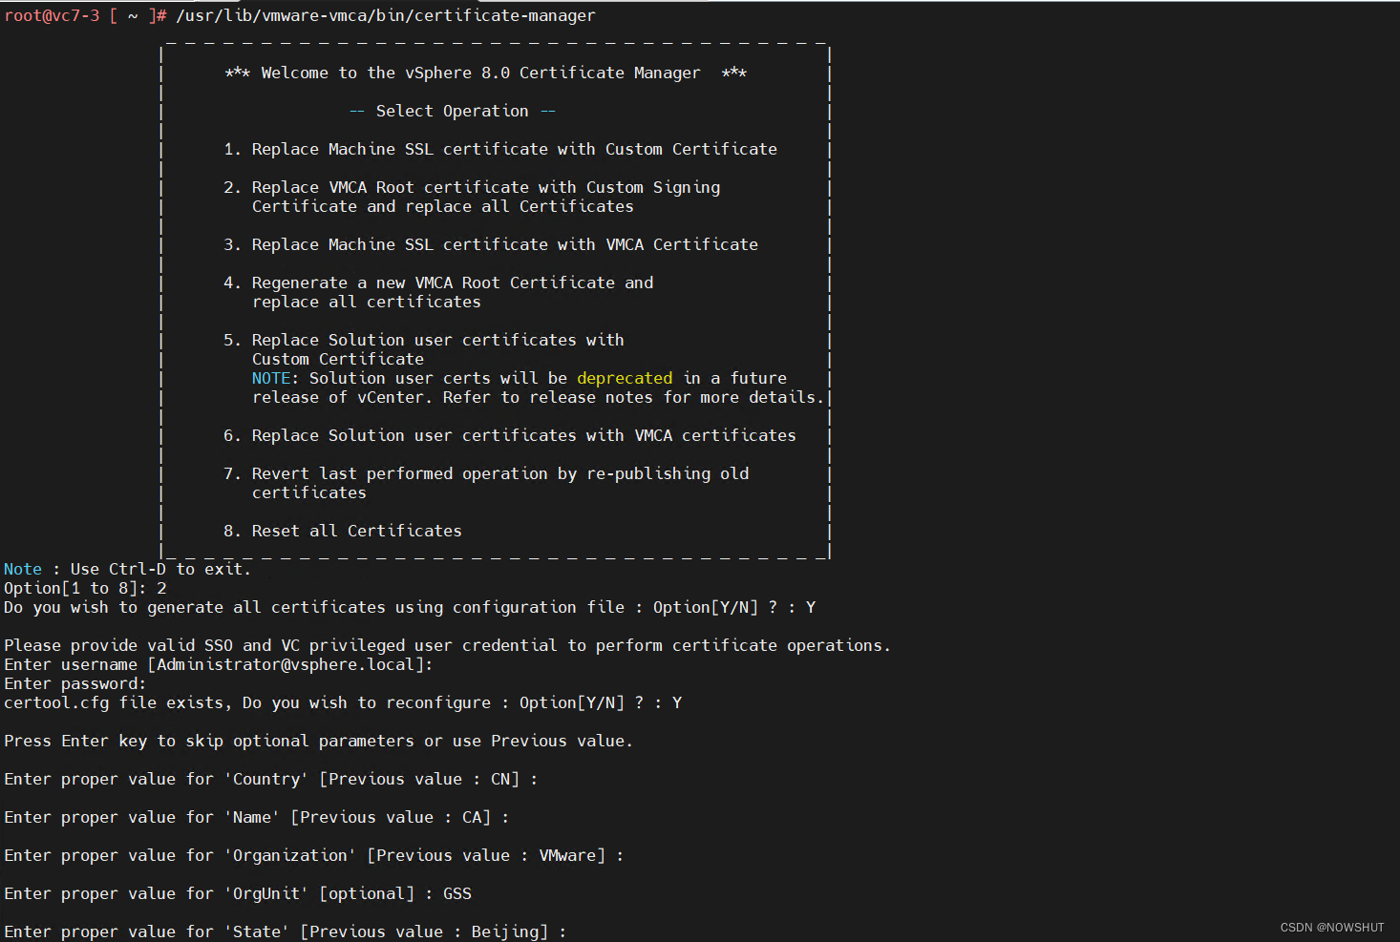Click option 7 Revert last performed operation line
The height and width of the screenshot is (942, 1400).
pyautogui.click(x=486, y=473)
